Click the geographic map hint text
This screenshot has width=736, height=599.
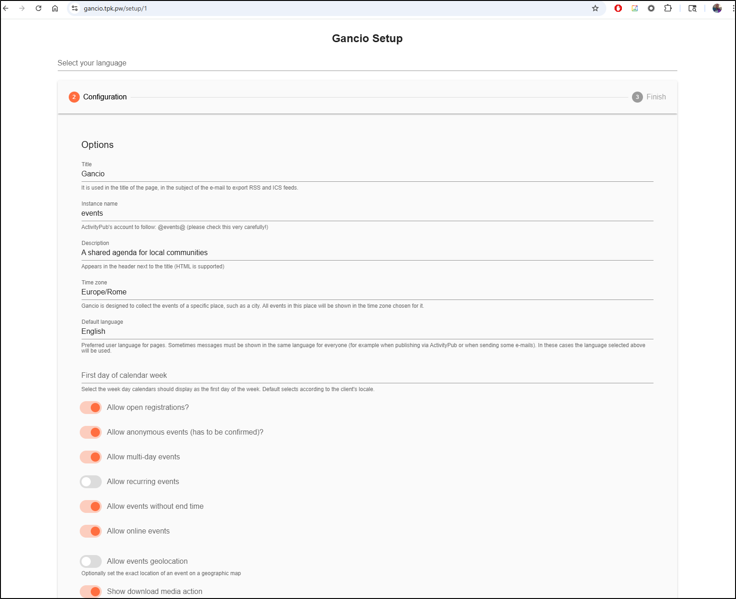coord(161,573)
